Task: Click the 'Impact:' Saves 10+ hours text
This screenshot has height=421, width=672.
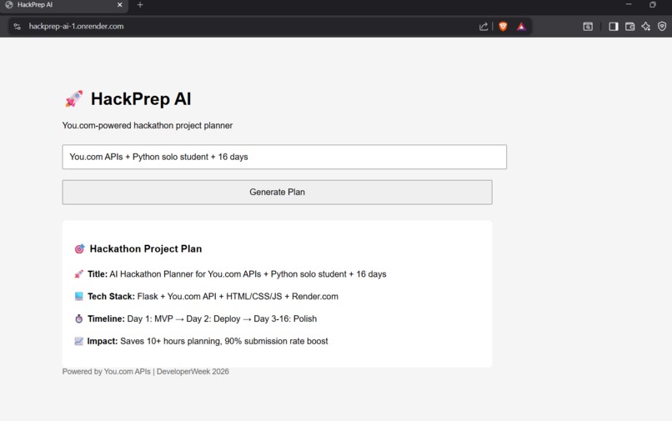Action: [x=208, y=341]
